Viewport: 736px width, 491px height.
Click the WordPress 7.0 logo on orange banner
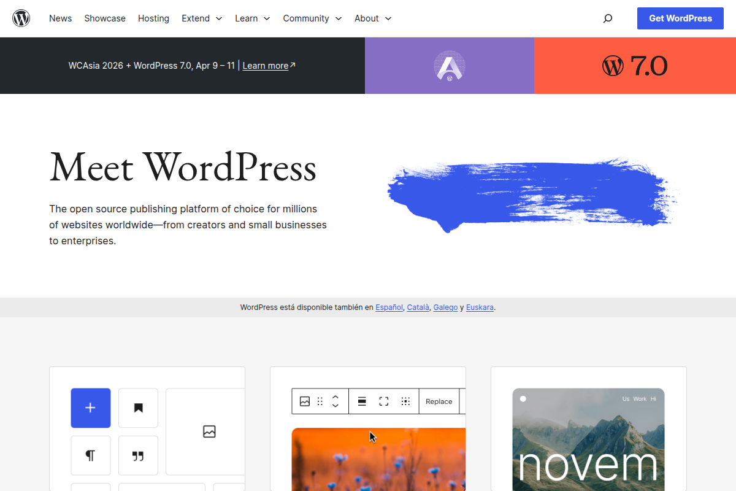pos(635,66)
